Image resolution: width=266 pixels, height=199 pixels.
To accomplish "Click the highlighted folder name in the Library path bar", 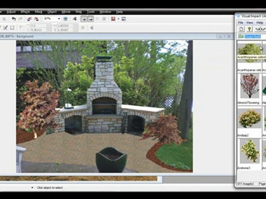I will pos(253,36).
